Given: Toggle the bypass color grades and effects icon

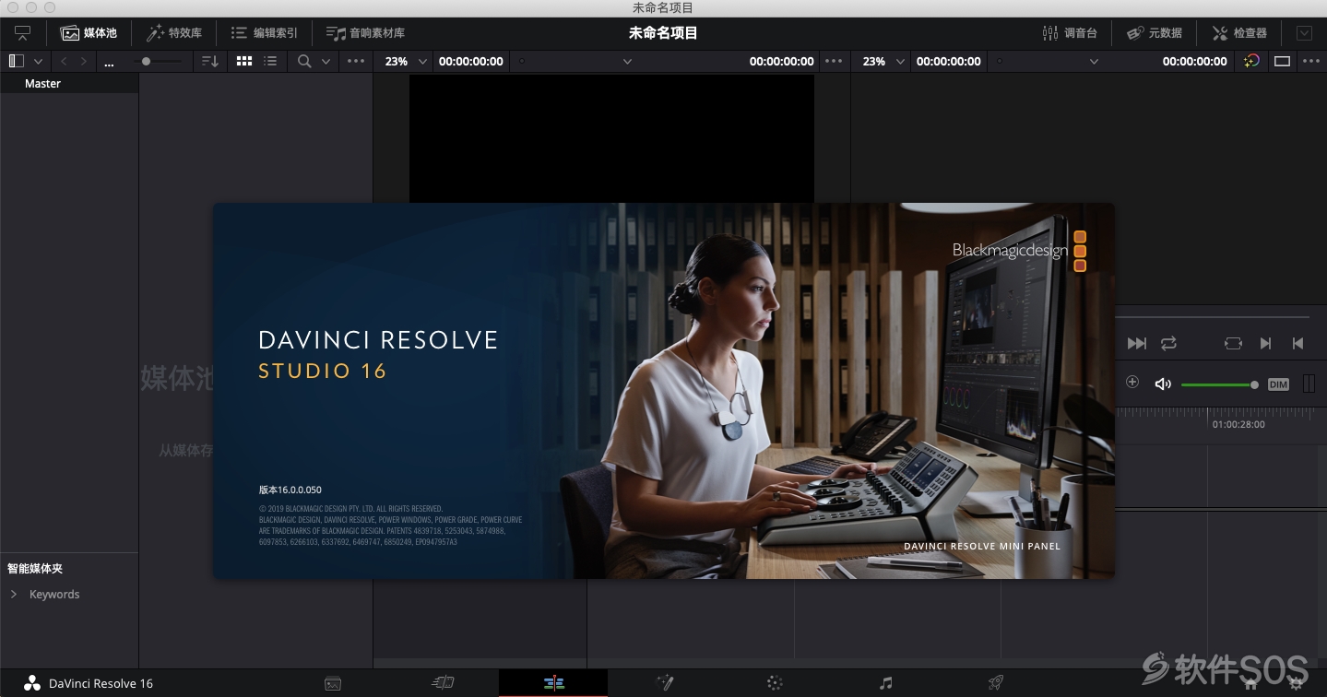Looking at the screenshot, I should [1251, 61].
